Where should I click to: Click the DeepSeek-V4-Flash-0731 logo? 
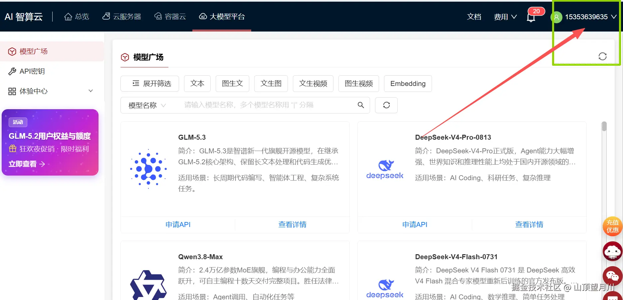click(385, 288)
